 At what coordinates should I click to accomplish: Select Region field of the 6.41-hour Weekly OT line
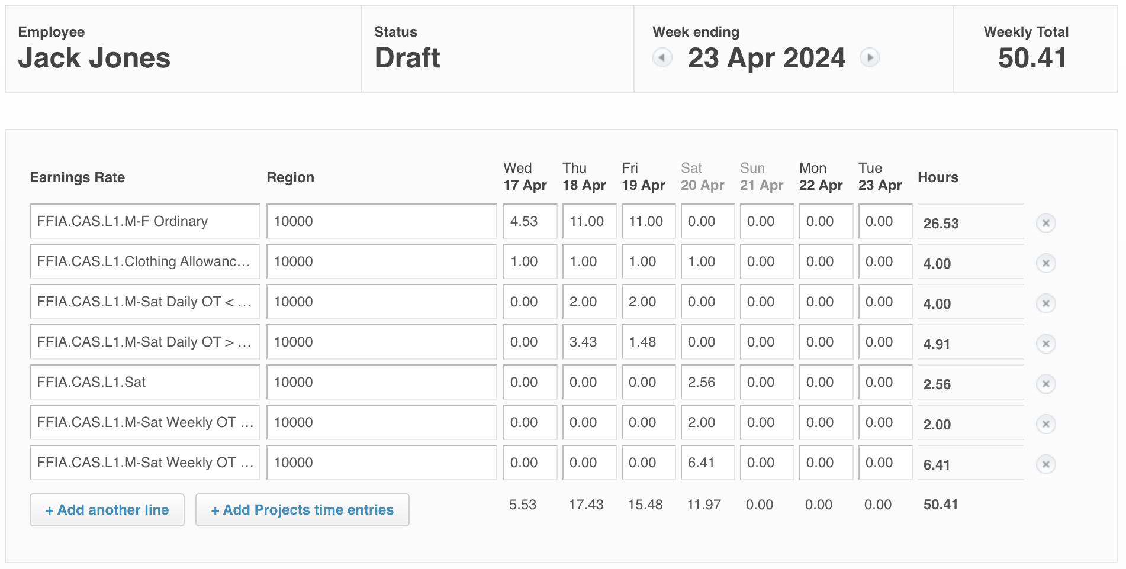[x=382, y=463]
